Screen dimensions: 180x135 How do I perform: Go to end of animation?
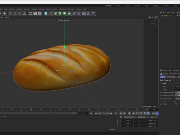click(116, 113)
